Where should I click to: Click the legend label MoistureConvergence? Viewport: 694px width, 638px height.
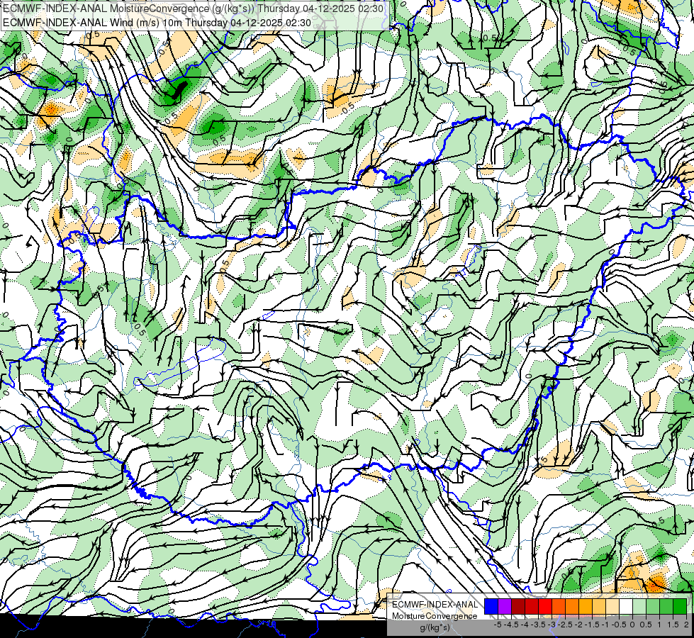tap(435, 616)
